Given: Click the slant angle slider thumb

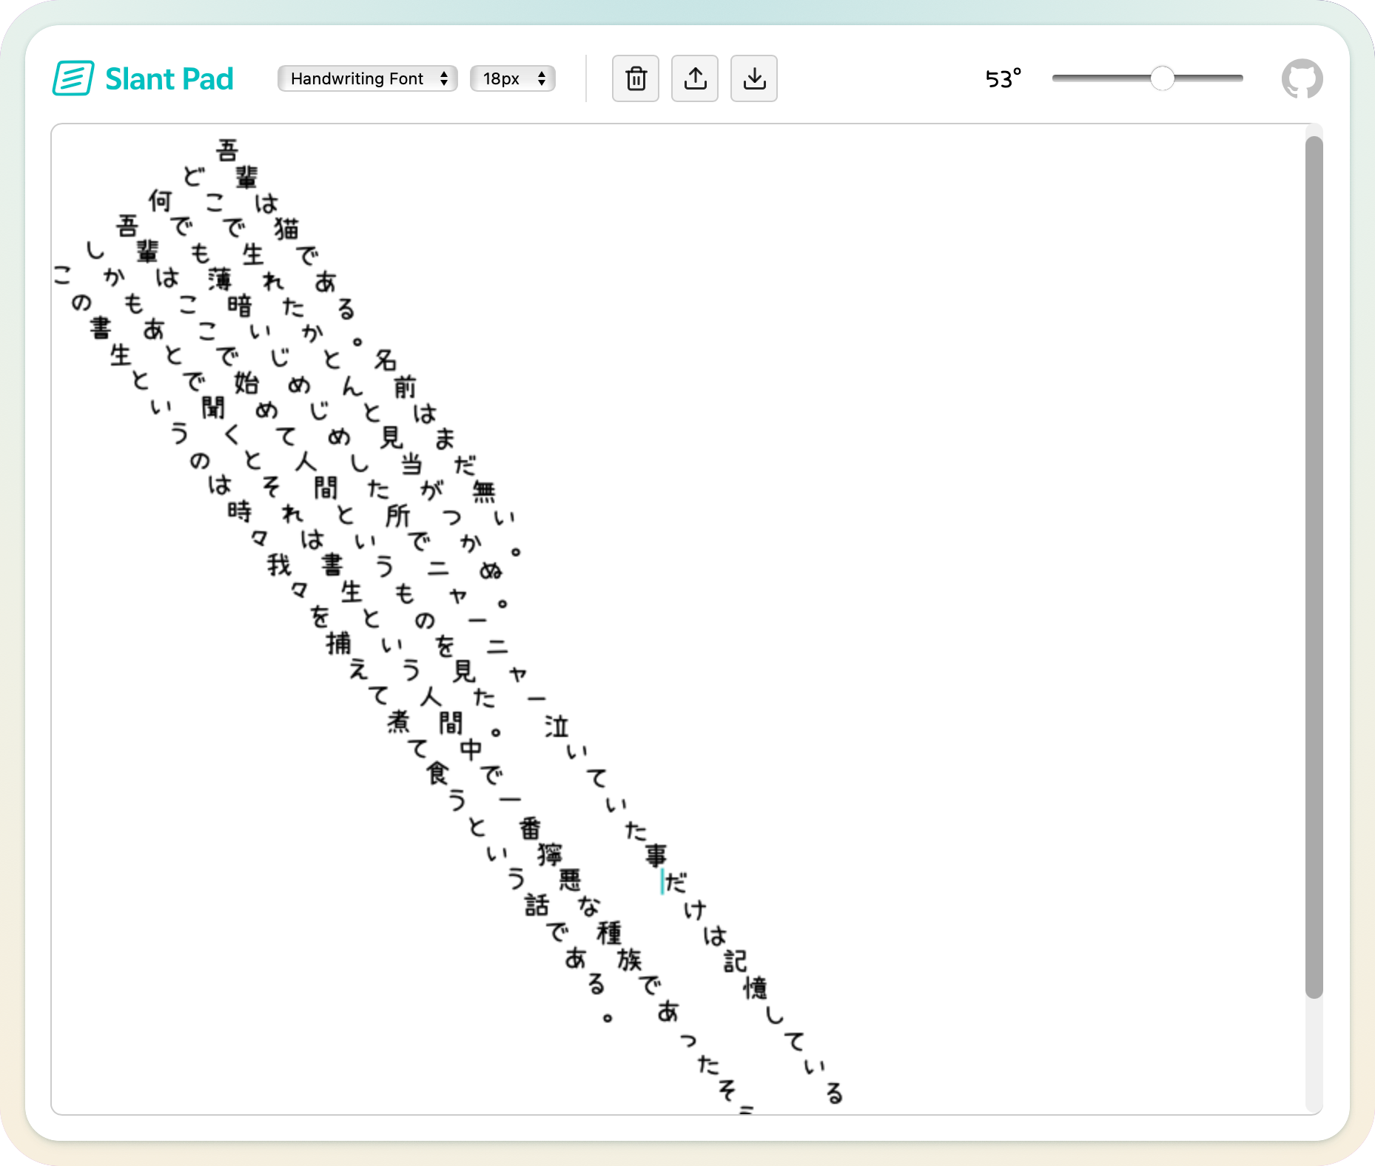Looking at the screenshot, I should point(1162,78).
